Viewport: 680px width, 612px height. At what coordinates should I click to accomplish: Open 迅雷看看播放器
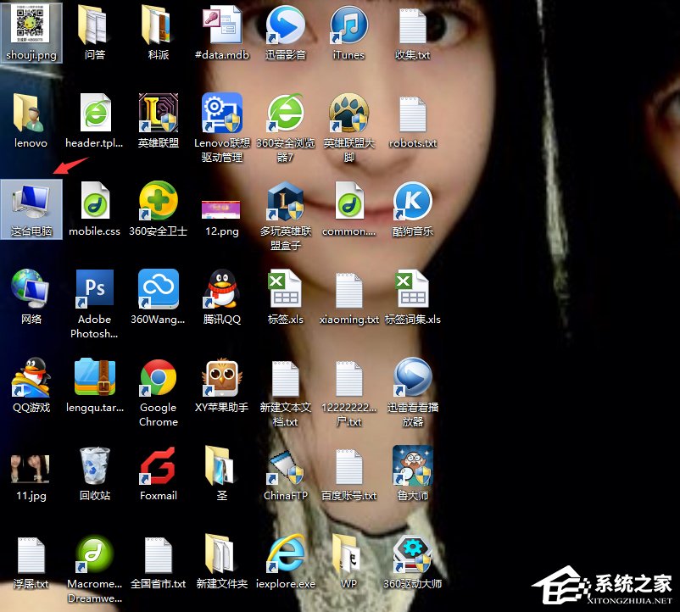[x=412, y=376]
